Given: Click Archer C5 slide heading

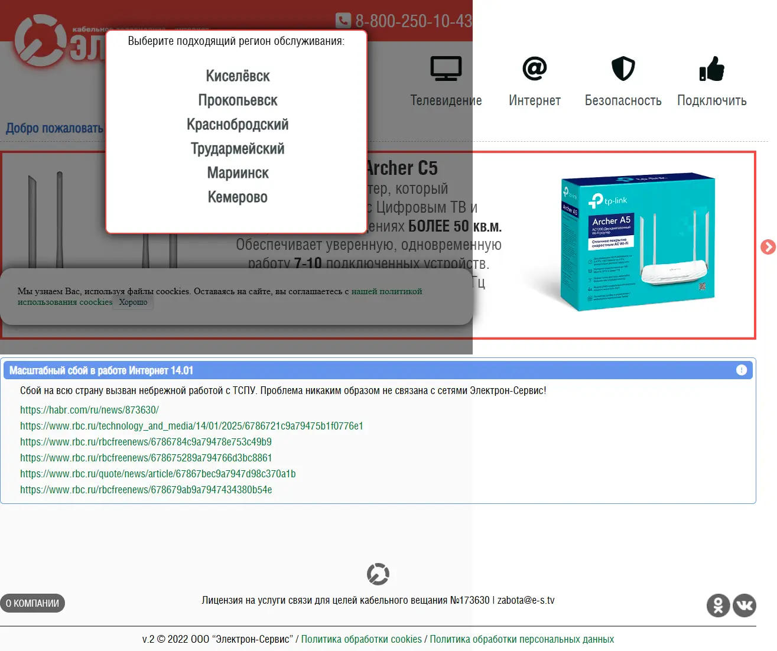Looking at the screenshot, I should [x=402, y=168].
